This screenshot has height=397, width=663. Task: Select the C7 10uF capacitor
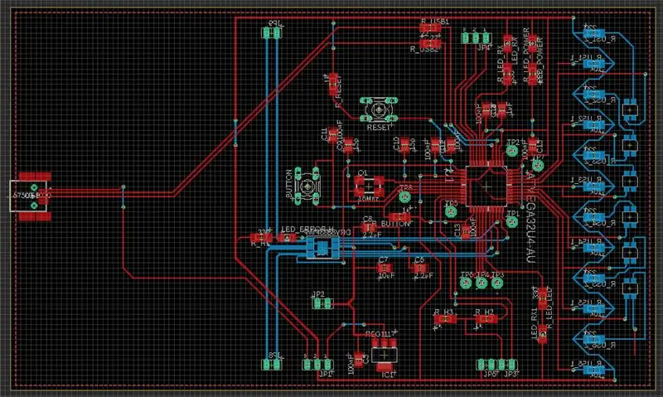tap(385, 268)
